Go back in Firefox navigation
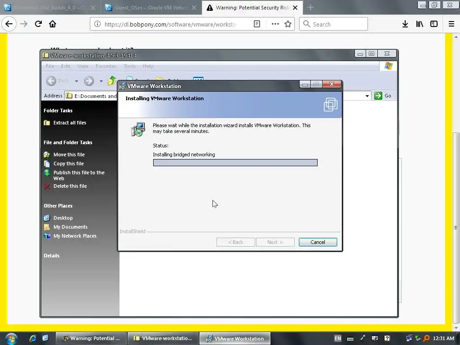 (x=9, y=24)
